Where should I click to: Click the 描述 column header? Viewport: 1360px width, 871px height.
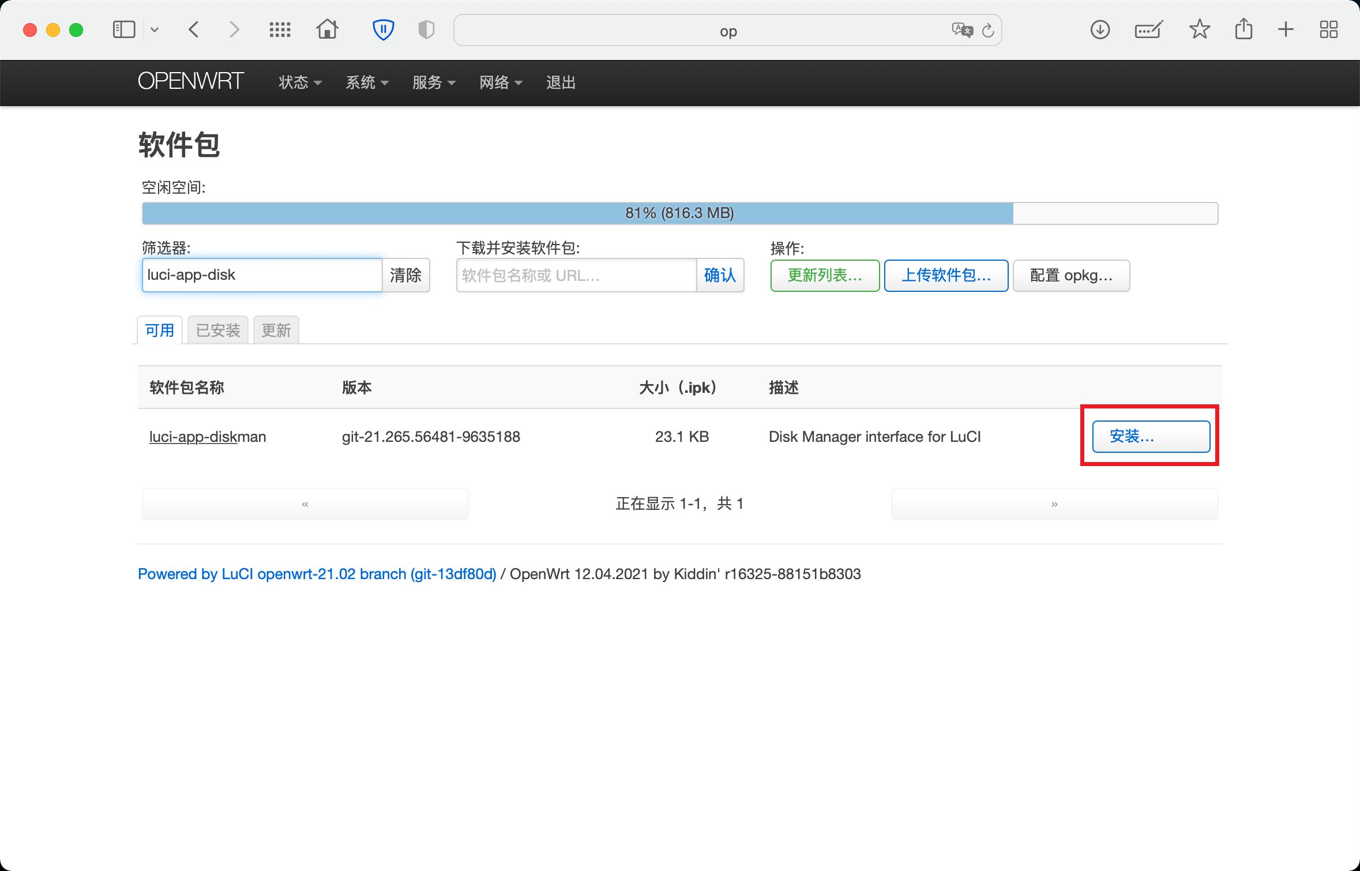(x=784, y=387)
